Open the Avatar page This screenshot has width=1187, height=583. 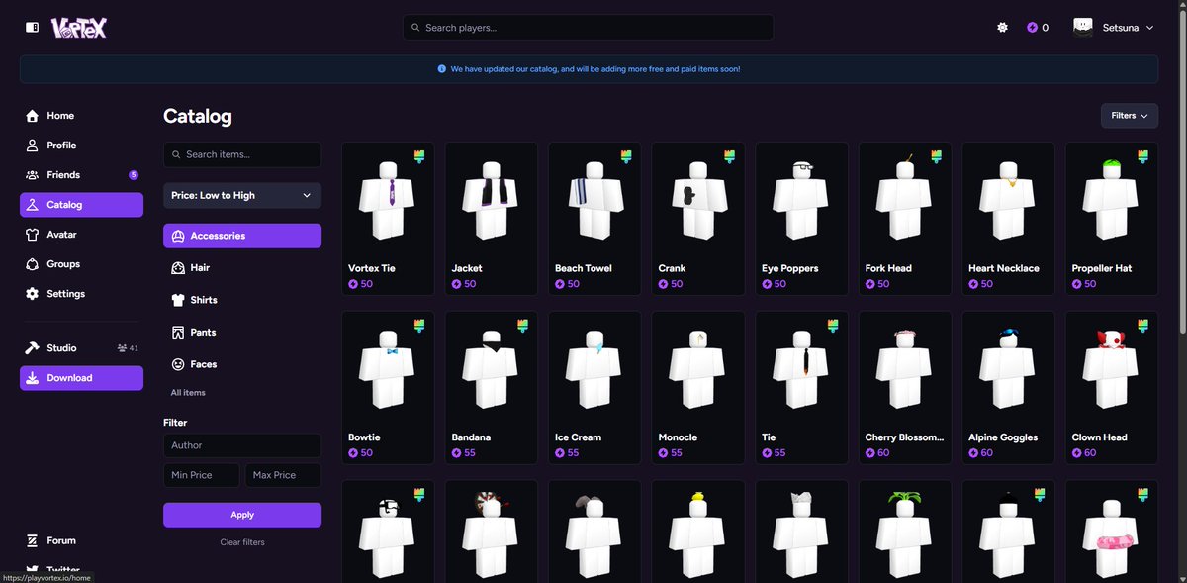81,235
